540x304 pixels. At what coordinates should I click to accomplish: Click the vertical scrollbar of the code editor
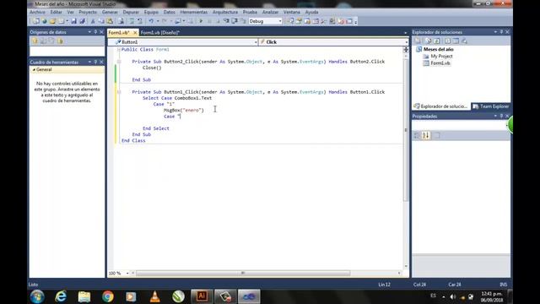pyautogui.click(x=406, y=130)
